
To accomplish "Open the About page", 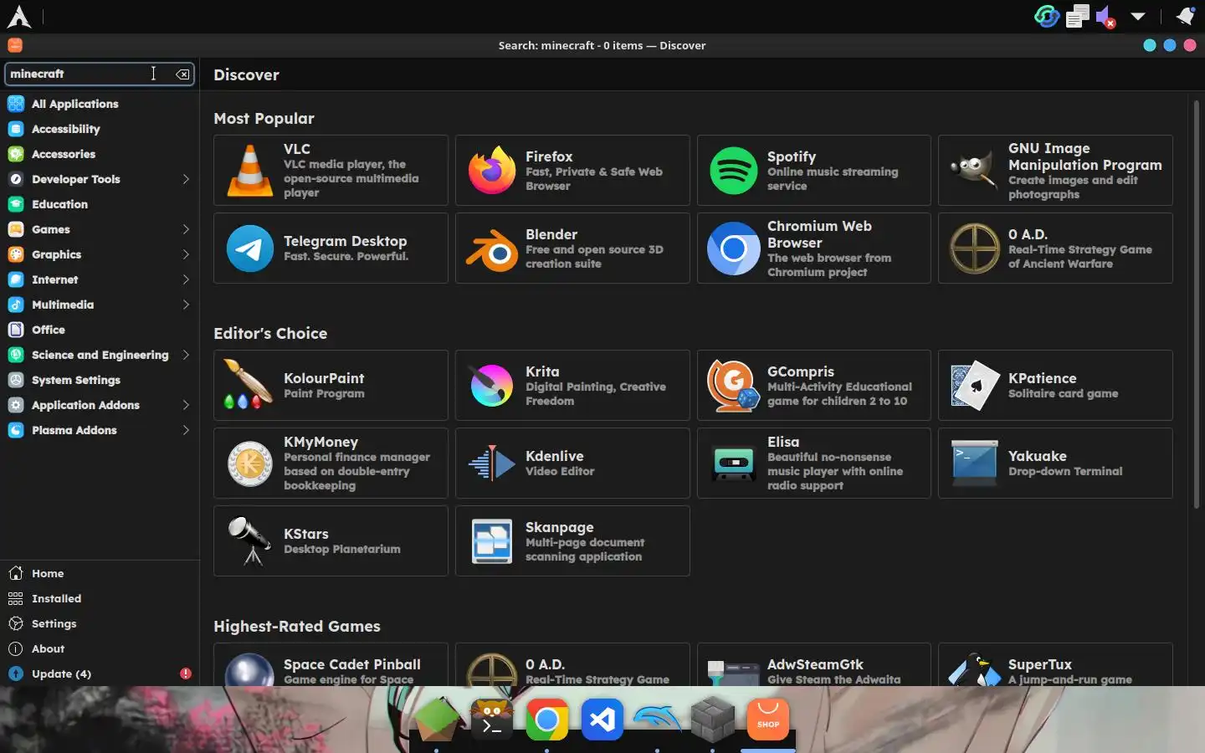I will pyautogui.click(x=100, y=648).
